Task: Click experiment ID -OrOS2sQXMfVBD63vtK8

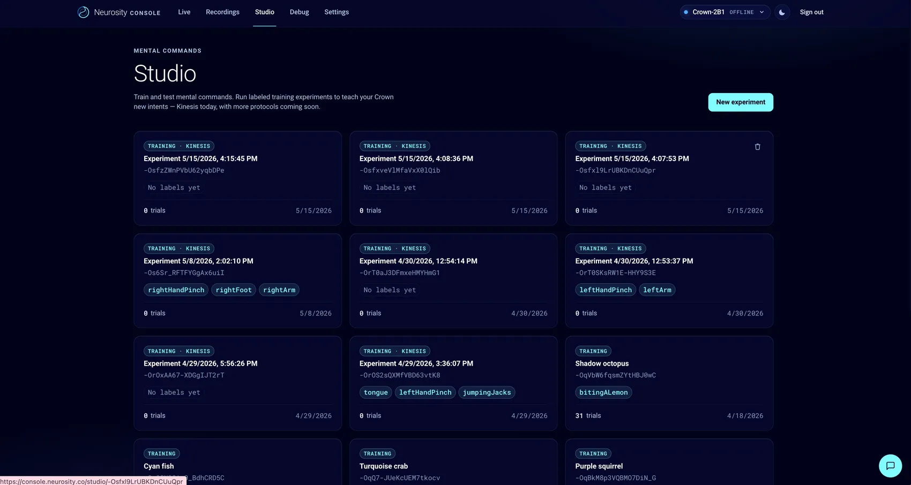Action: (x=400, y=375)
